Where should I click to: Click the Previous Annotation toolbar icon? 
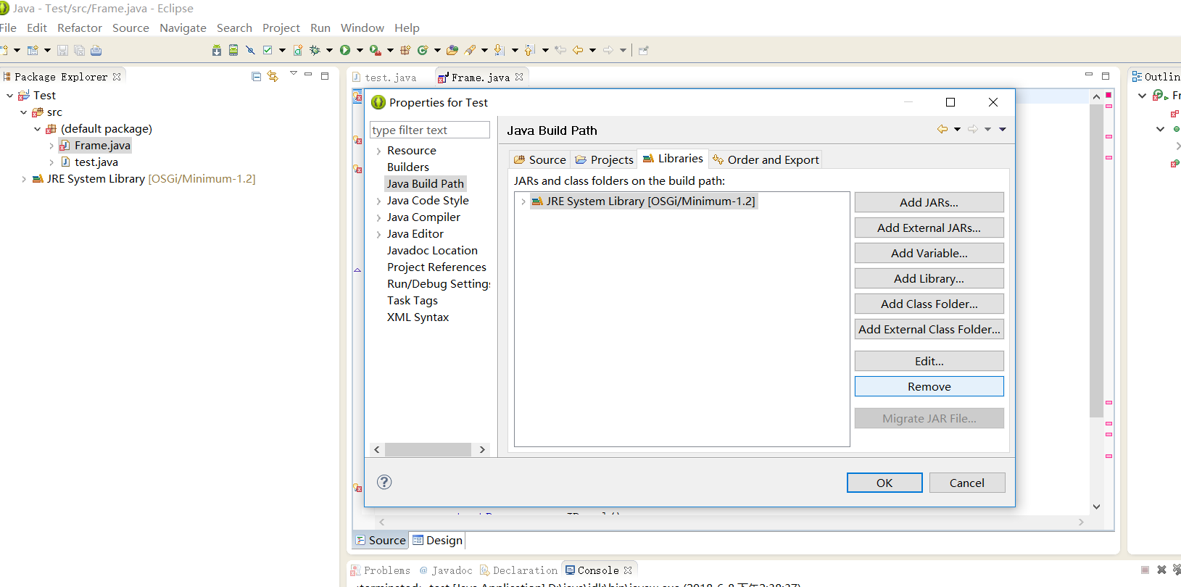(529, 50)
